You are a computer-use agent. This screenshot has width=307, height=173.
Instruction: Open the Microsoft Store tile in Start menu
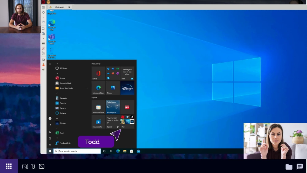point(98,107)
